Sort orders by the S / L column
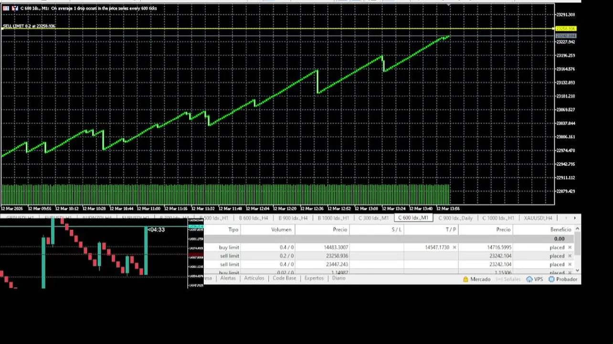This screenshot has width=613, height=344. click(377, 229)
